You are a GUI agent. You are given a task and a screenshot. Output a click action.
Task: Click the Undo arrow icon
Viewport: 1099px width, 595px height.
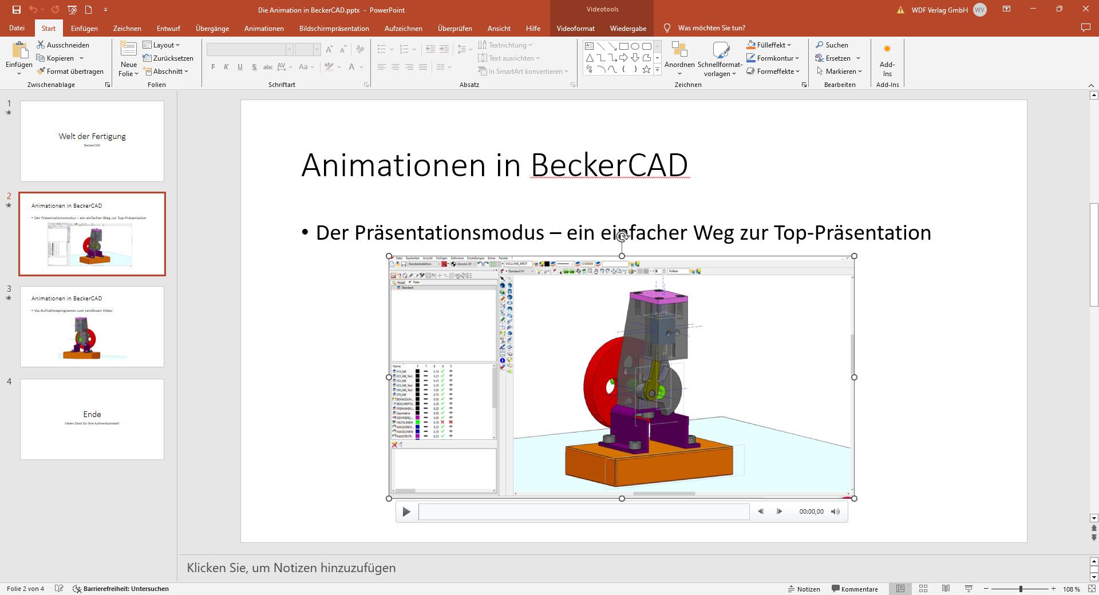33,10
